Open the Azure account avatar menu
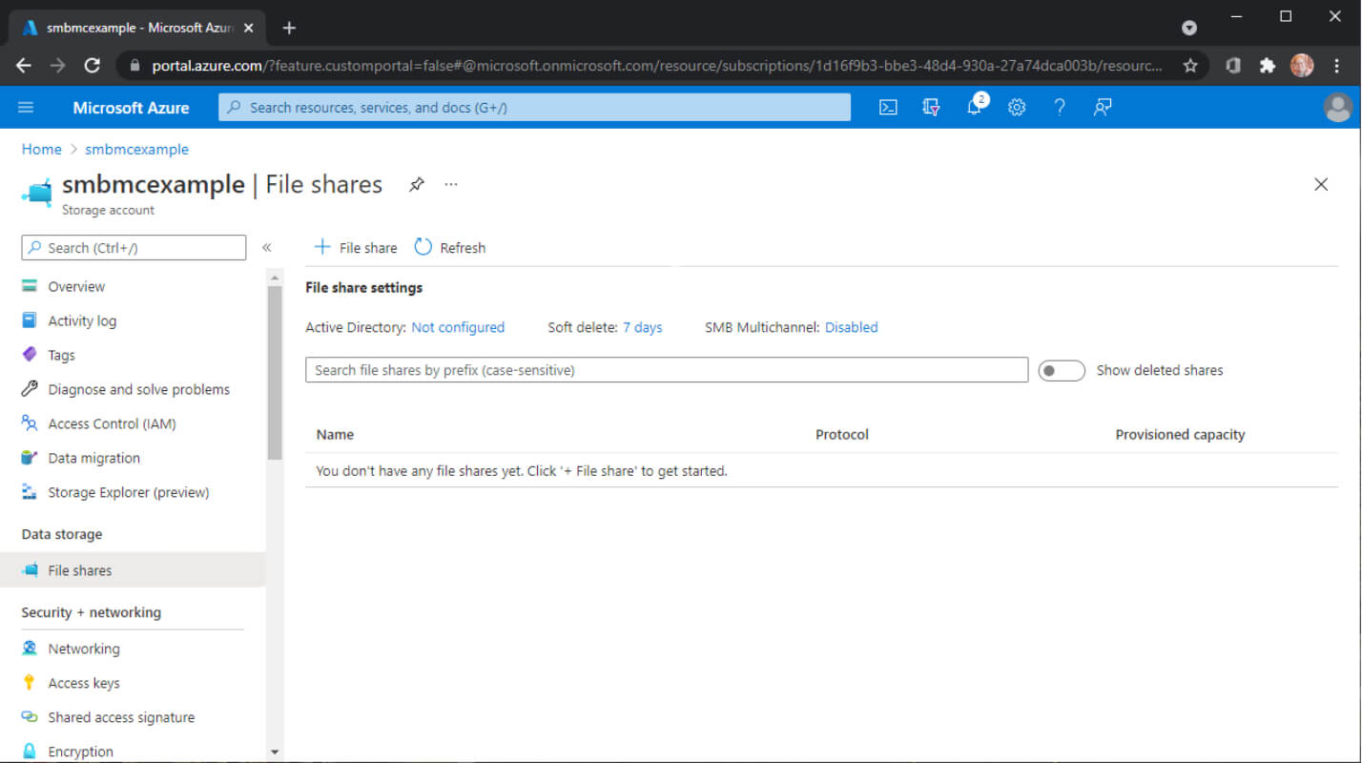The image size is (1362, 763). pyautogui.click(x=1338, y=108)
